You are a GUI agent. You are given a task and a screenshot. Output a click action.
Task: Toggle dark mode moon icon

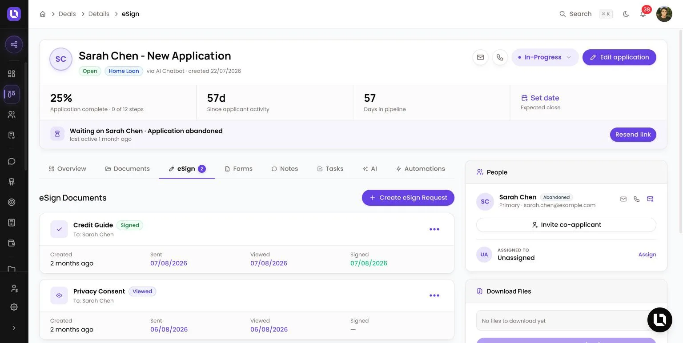[626, 14]
